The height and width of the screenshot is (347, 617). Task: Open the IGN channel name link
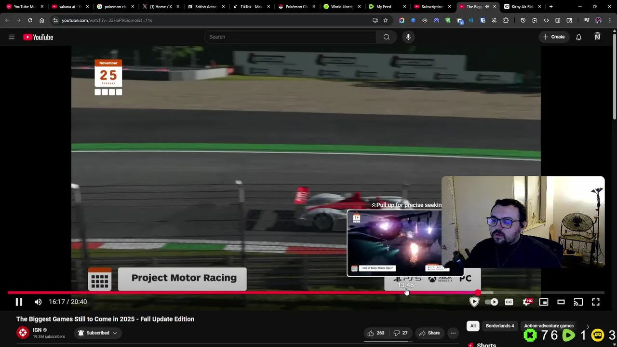click(x=37, y=330)
